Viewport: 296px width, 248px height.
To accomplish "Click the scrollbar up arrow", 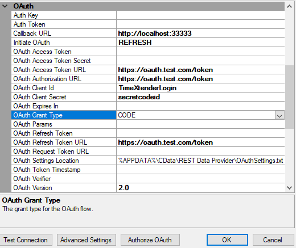I will [x=289, y=6].
